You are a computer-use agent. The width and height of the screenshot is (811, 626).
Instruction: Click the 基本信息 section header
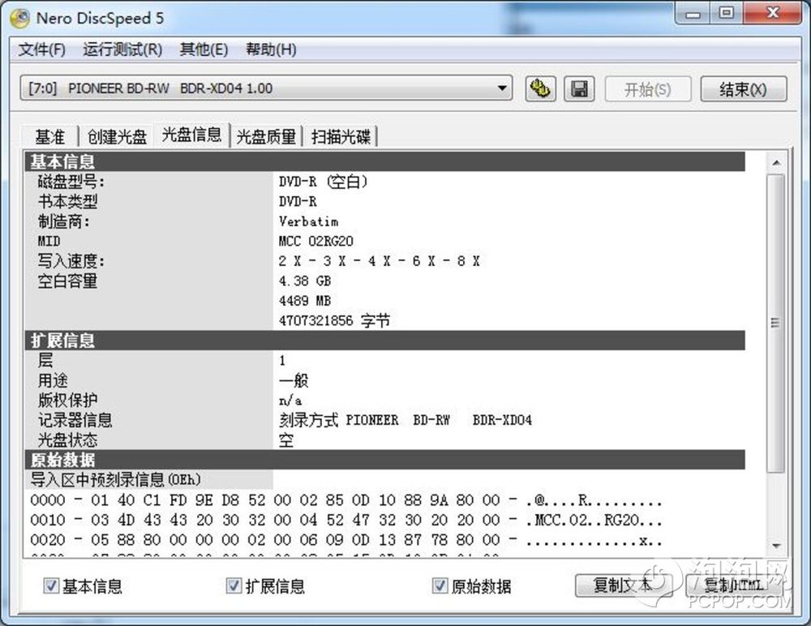[384, 161]
